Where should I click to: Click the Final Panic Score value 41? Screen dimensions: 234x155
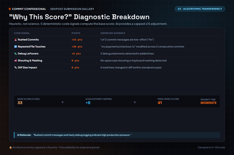pyautogui.click(x=160, y=103)
